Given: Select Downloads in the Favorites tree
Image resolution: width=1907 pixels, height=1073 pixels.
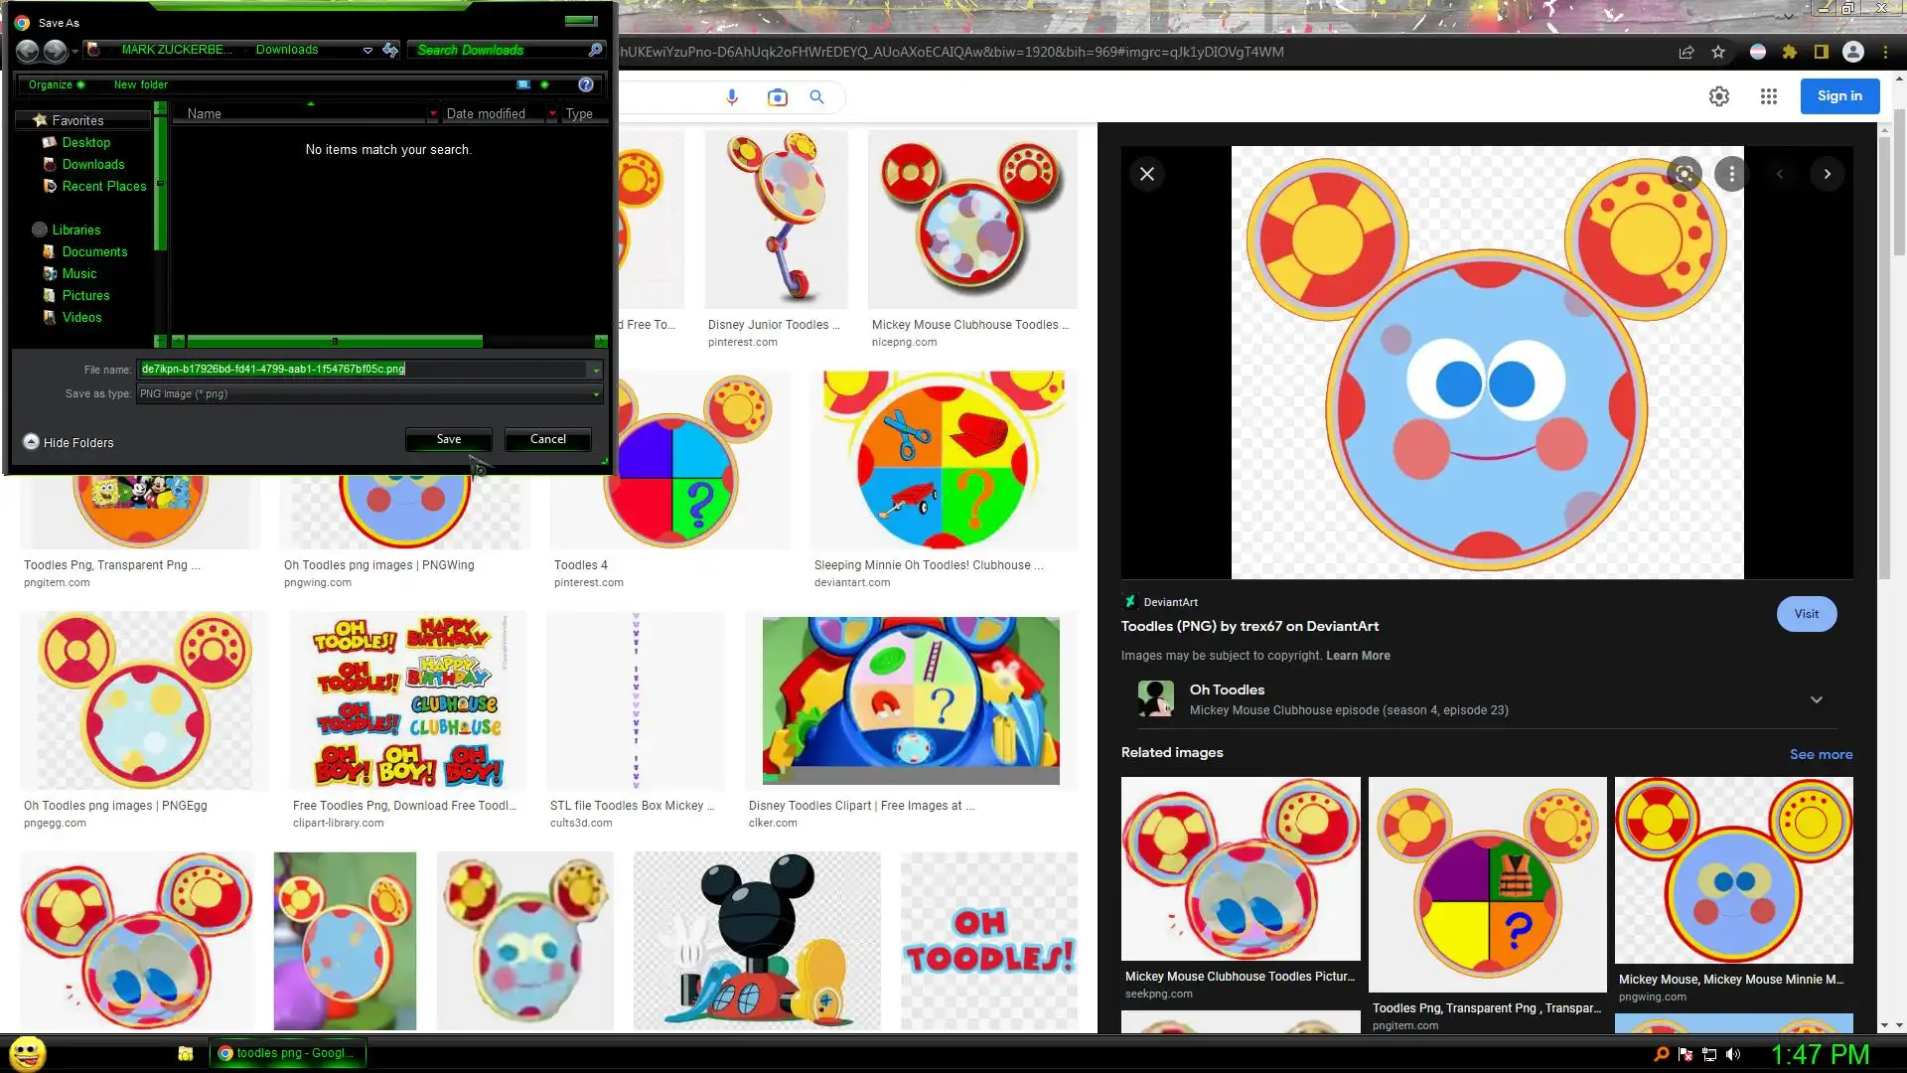Looking at the screenshot, I should pyautogui.click(x=92, y=164).
